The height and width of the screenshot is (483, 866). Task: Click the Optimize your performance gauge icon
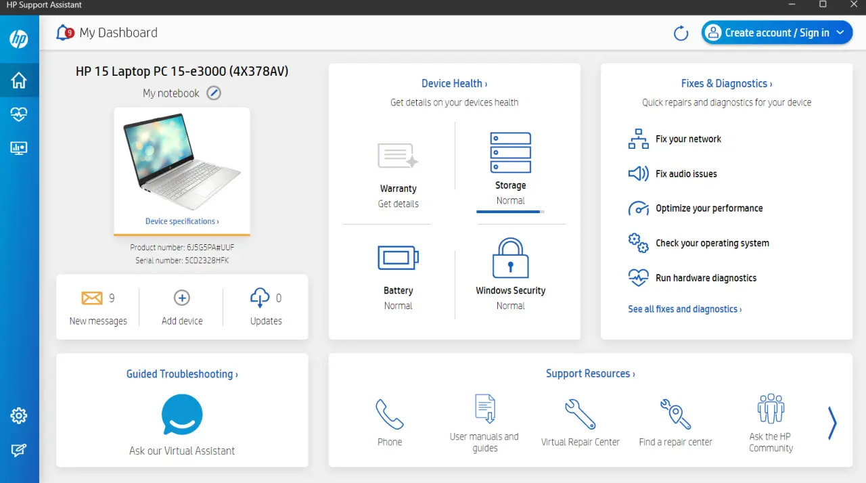638,208
